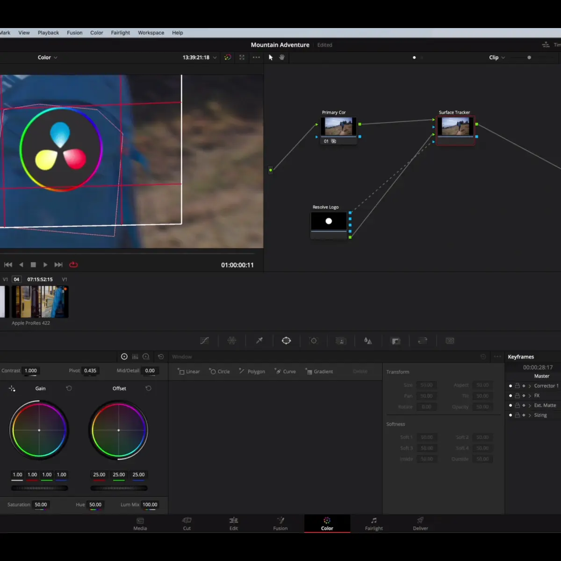Select the hand pan tool in node editor
The width and height of the screenshot is (561, 561).
coord(282,58)
